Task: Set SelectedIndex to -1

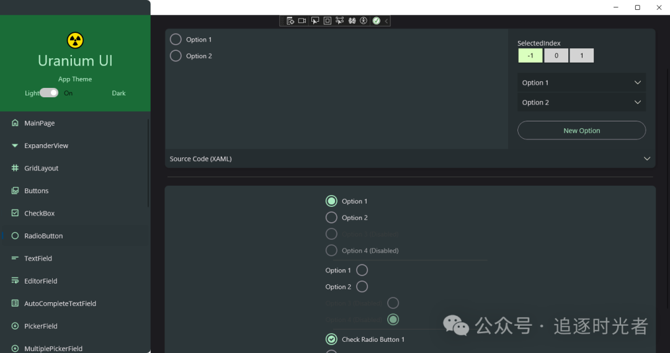Action: coord(530,55)
